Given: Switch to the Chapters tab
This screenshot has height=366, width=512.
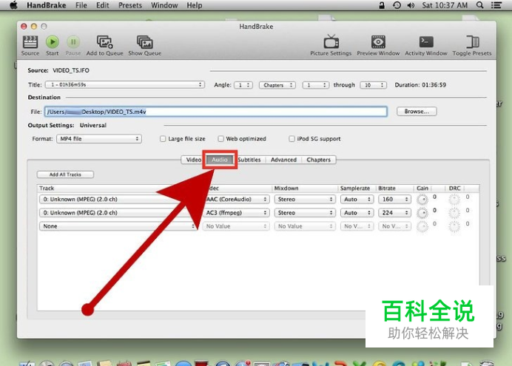Looking at the screenshot, I should click(318, 160).
